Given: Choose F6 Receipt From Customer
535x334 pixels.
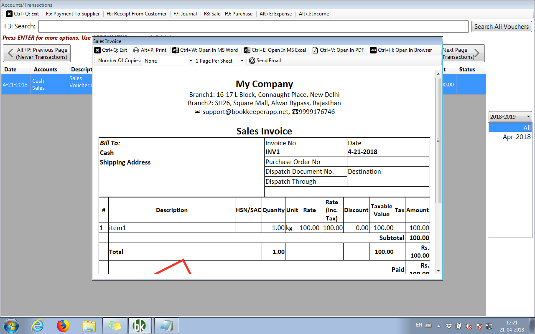Looking at the screenshot, I should [x=136, y=14].
